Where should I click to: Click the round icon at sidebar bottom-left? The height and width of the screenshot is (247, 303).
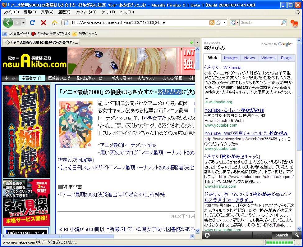tap(207, 235)
